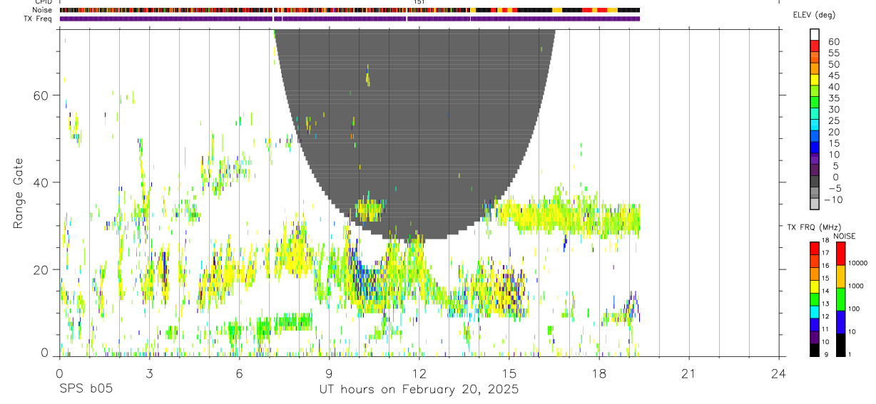Click ELEV legend value '5'
The height and width of the screenshot is (404, 876).
coord(836,166)
